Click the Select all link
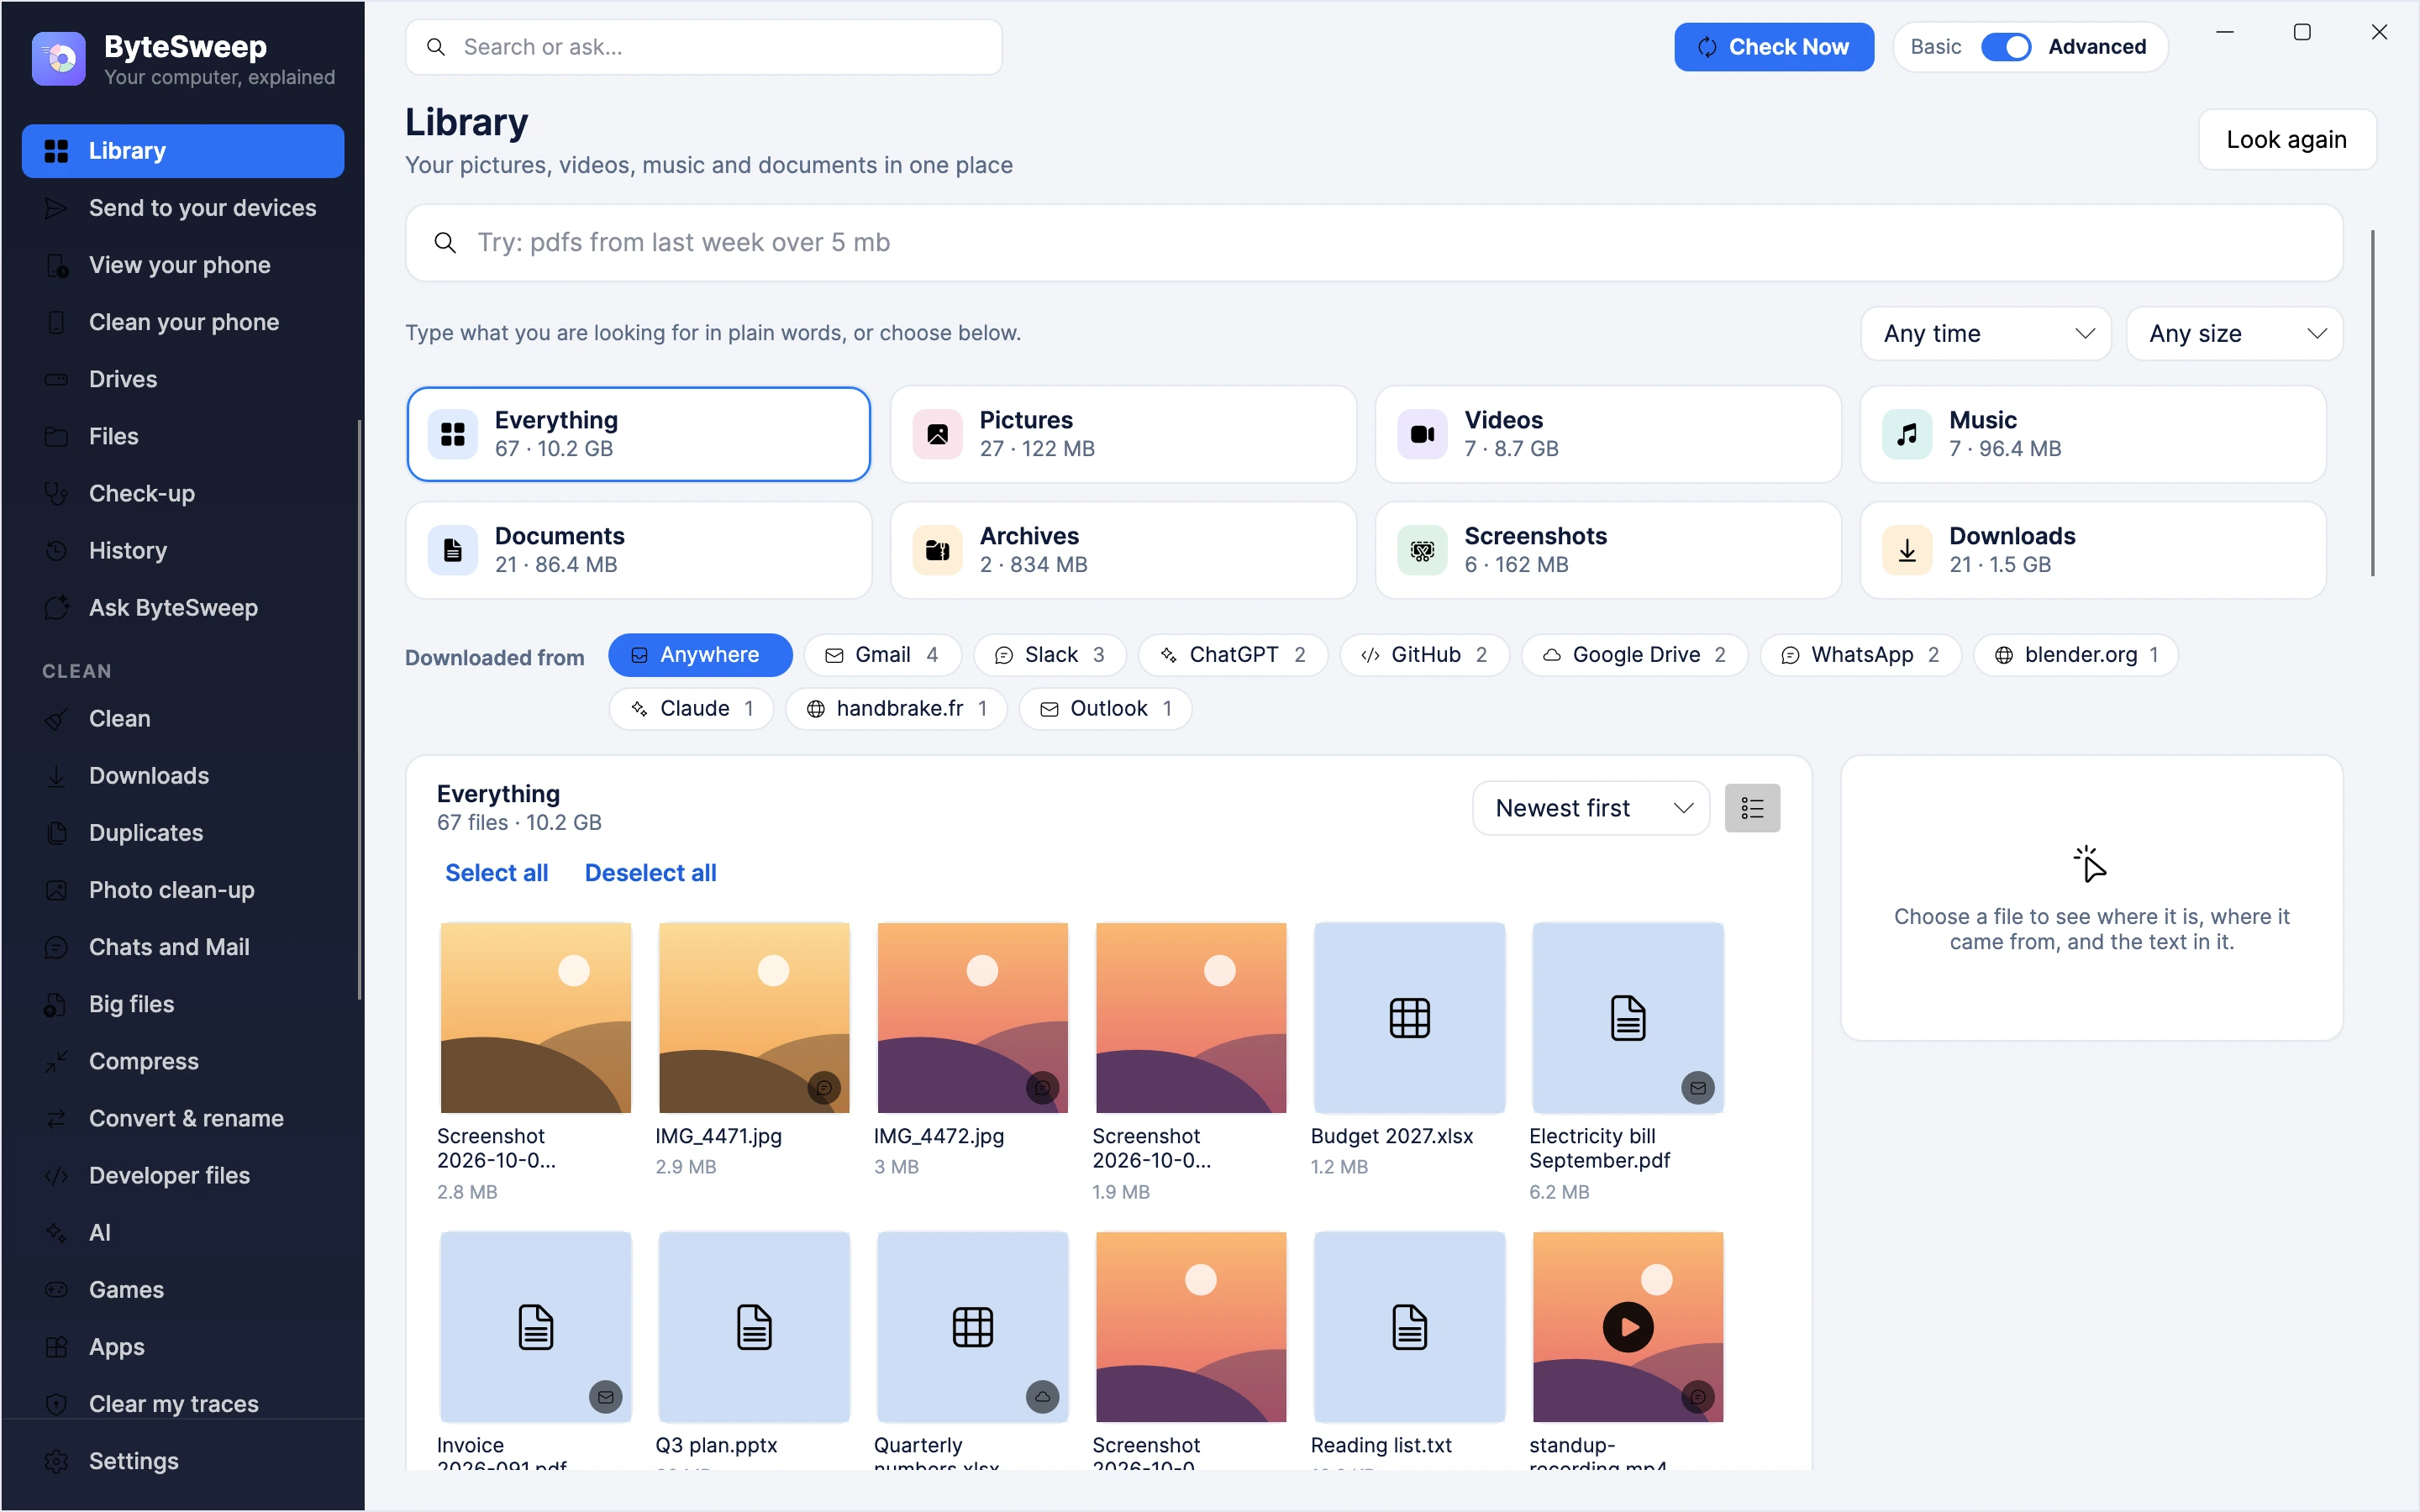 point(496,873)
